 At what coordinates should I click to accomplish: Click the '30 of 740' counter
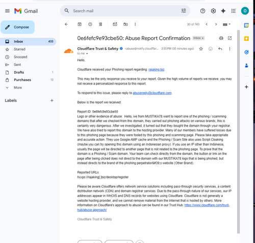click(x=193, y=25)
